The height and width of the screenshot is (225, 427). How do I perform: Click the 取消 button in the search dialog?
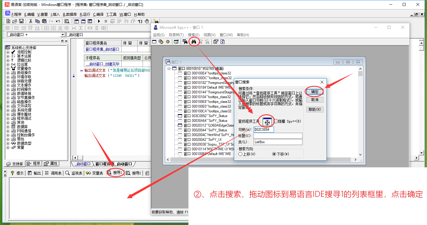315,100
